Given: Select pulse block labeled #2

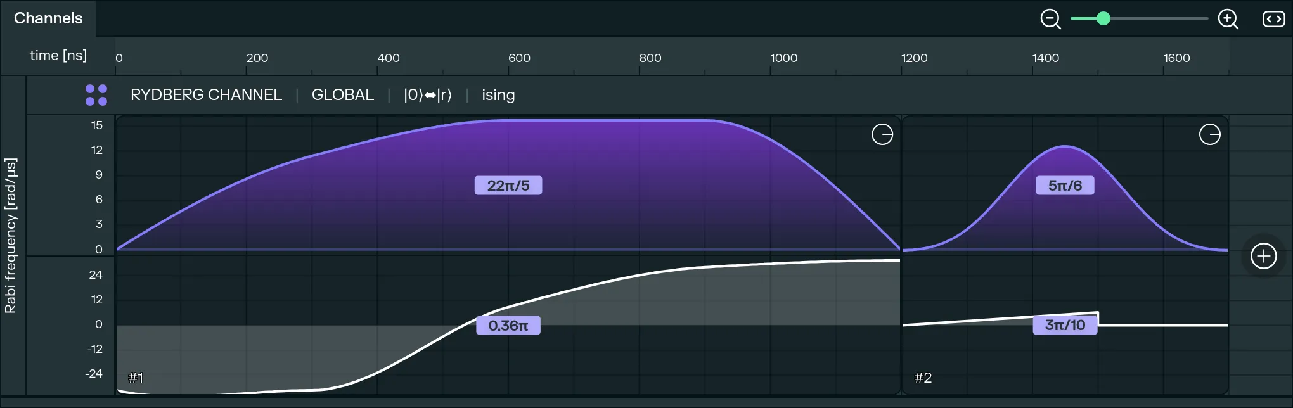Looking at the screenshot, I should (923, 378).
